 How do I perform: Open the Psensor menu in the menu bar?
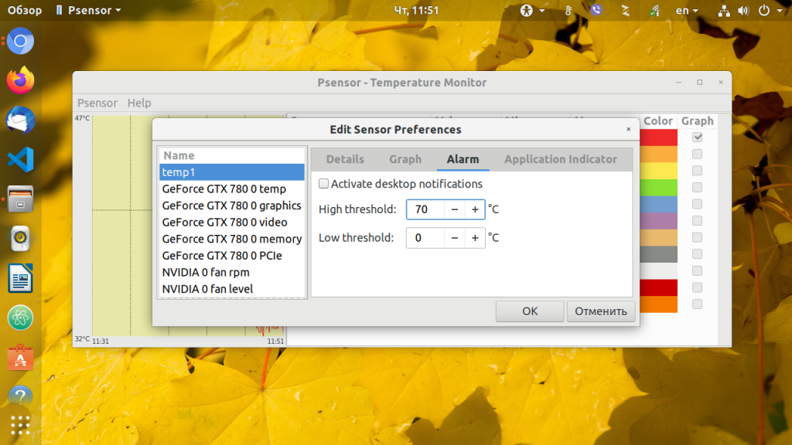(x=97, y=103)
